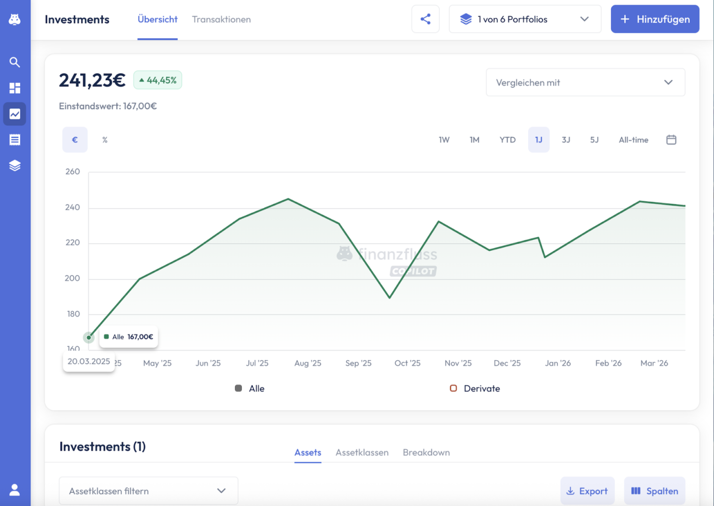This screenshot has width=714, height=506.
Task: Switch to the Transaktionen tab
Action: point(221,20)
